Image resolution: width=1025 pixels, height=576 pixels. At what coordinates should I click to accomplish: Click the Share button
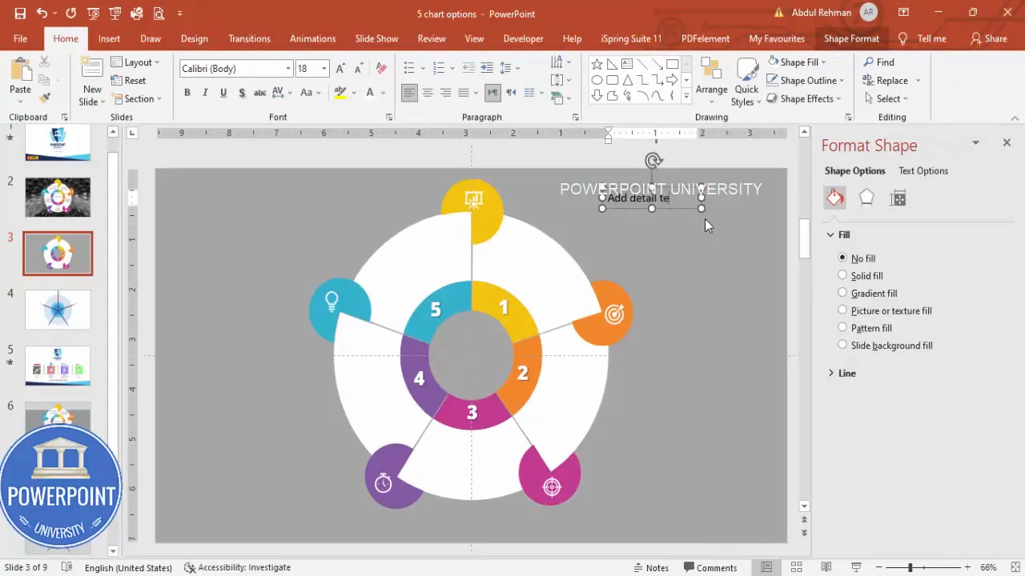(x=989, y=38)
